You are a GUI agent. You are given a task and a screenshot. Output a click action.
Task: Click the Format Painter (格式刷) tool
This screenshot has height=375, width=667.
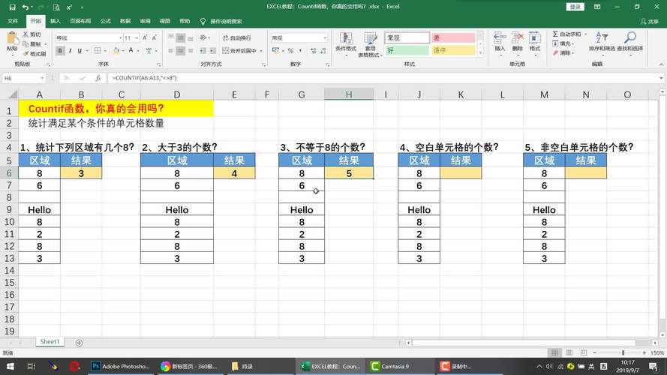(35, 54)
